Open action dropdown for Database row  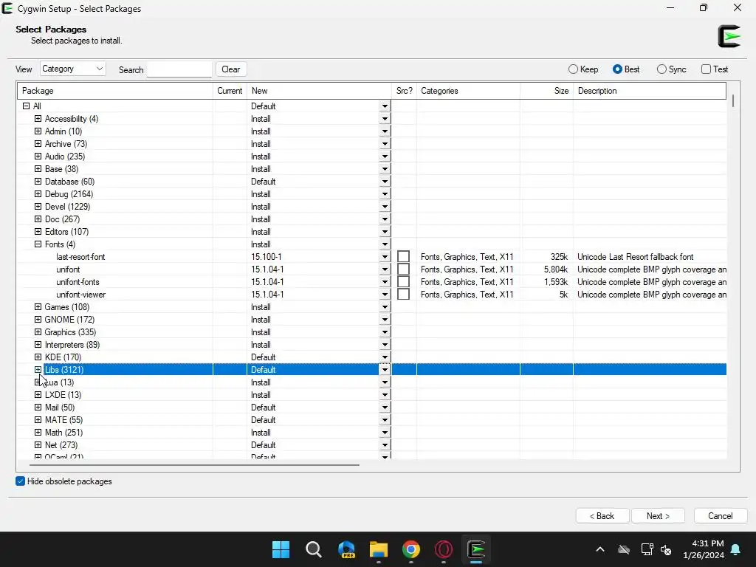pos(385,182)
